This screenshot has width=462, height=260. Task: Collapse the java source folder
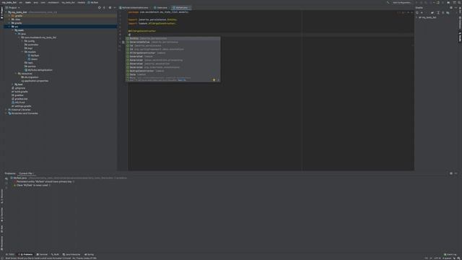pyautogui.click(x=16, y=34)
